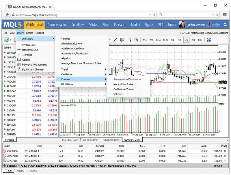Select the Equidistant Channel toolbar icon
This screenshot has width=231, height=175.
(136, 40)
